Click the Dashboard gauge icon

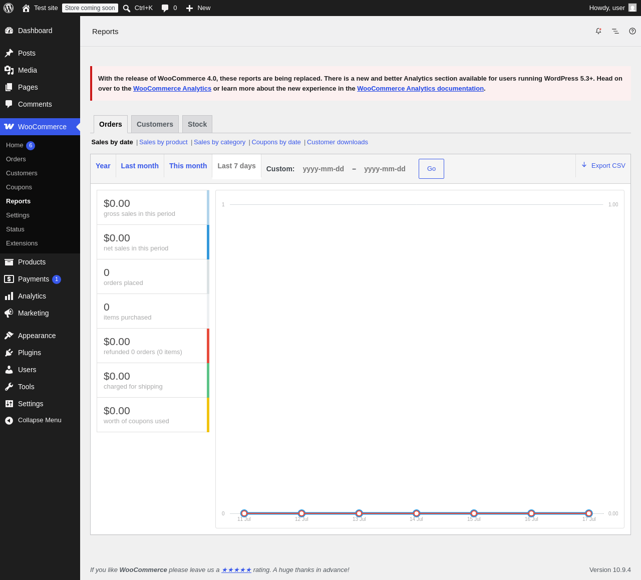coord(9,31)
